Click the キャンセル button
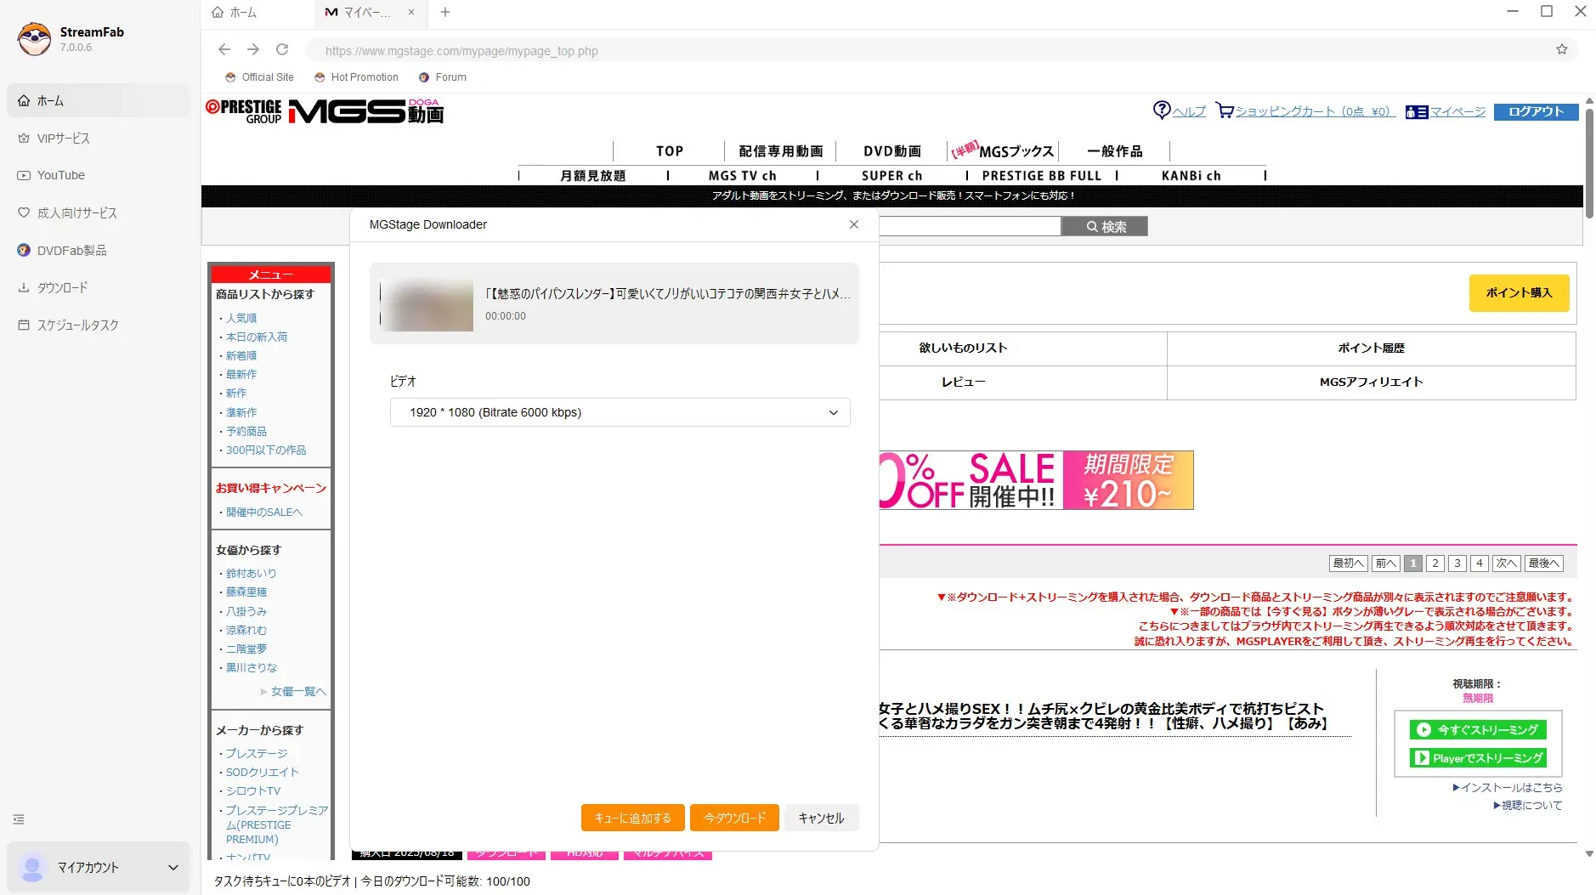 coord(821,818)
